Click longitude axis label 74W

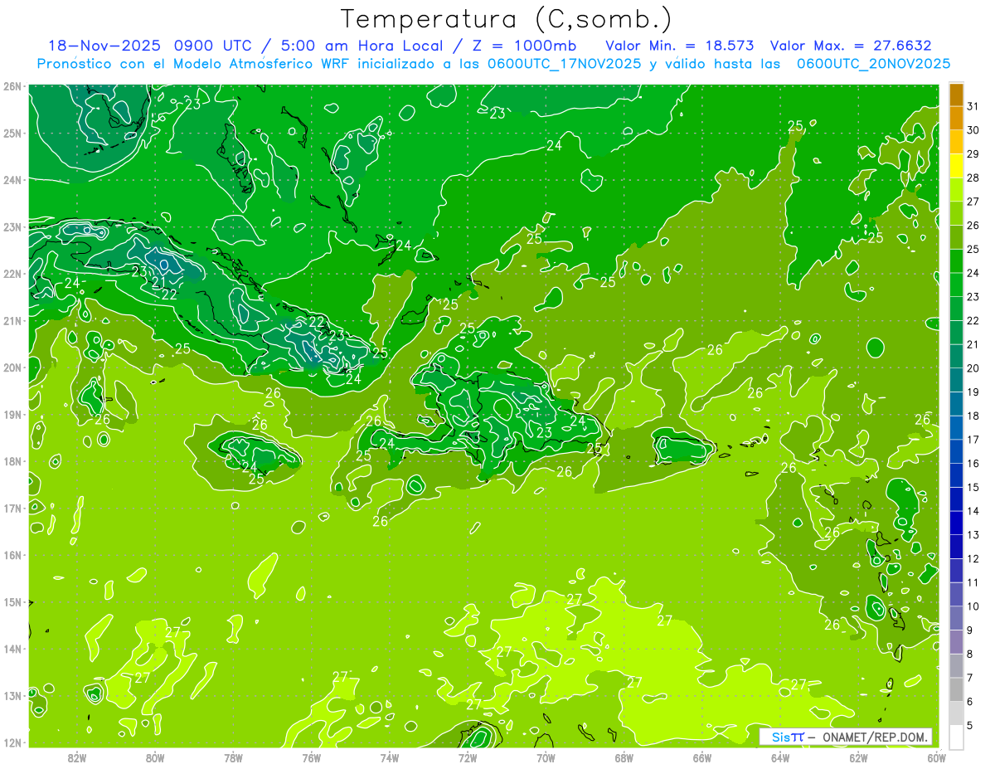pyautogui.click(x=390, y=757)
